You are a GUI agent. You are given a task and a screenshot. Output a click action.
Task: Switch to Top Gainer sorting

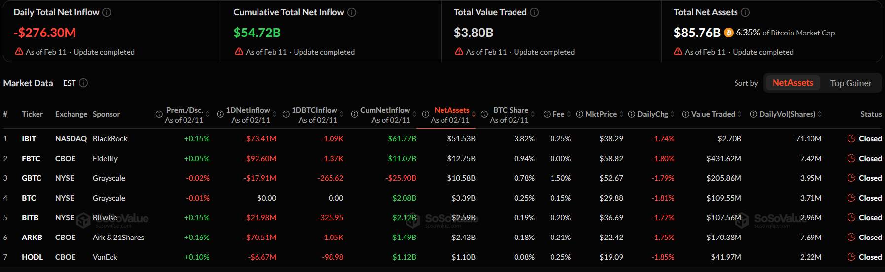(x=850, y=83)
